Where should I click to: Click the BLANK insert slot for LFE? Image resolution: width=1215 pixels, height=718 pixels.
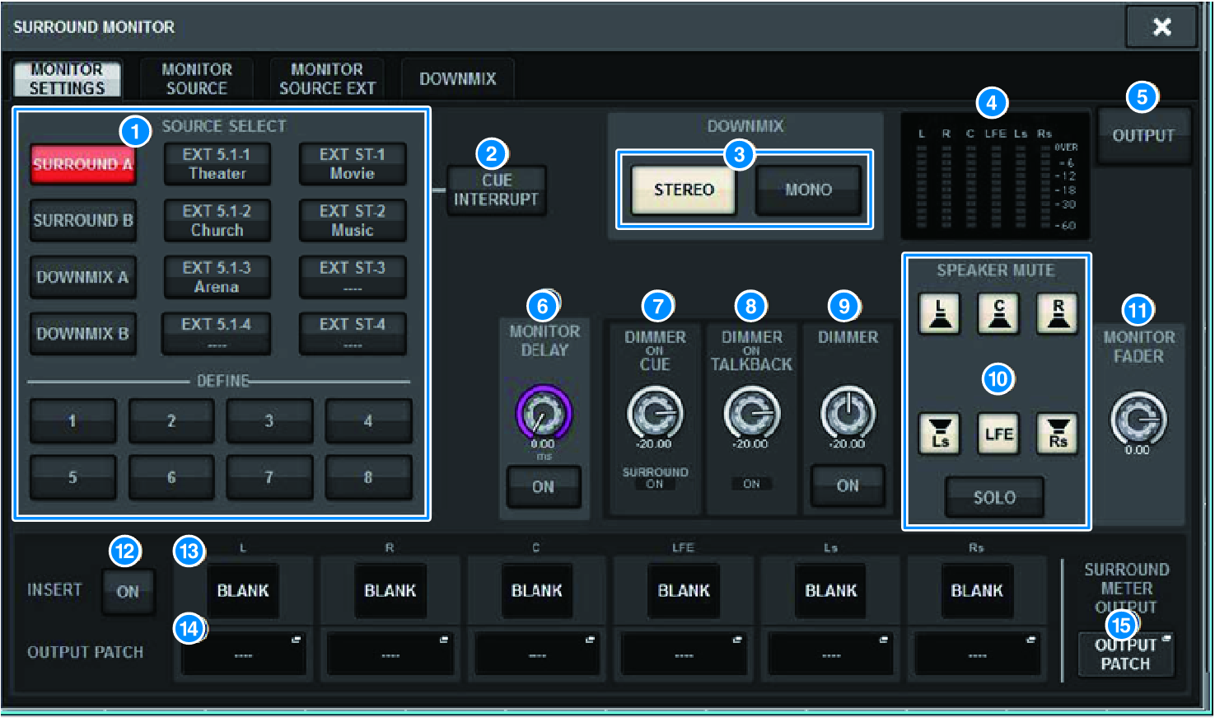pos(683,591)
